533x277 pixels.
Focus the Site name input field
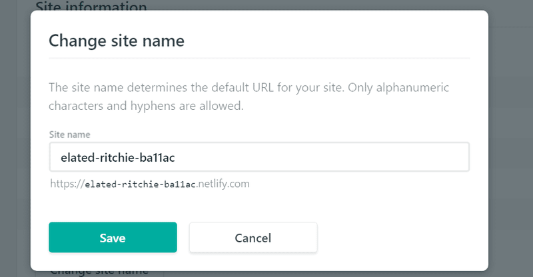click(x=259, y=157)
